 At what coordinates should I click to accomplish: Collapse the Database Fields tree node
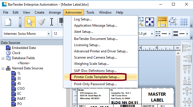coord(3,58)
